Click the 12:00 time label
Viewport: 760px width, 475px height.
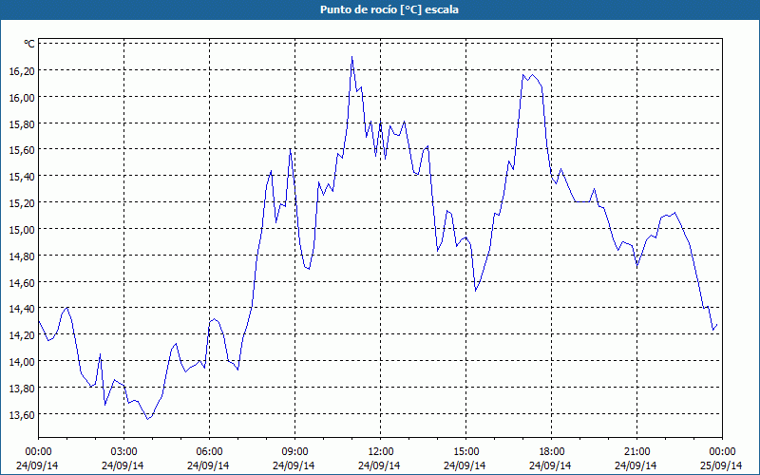click(x=381, y=452)
